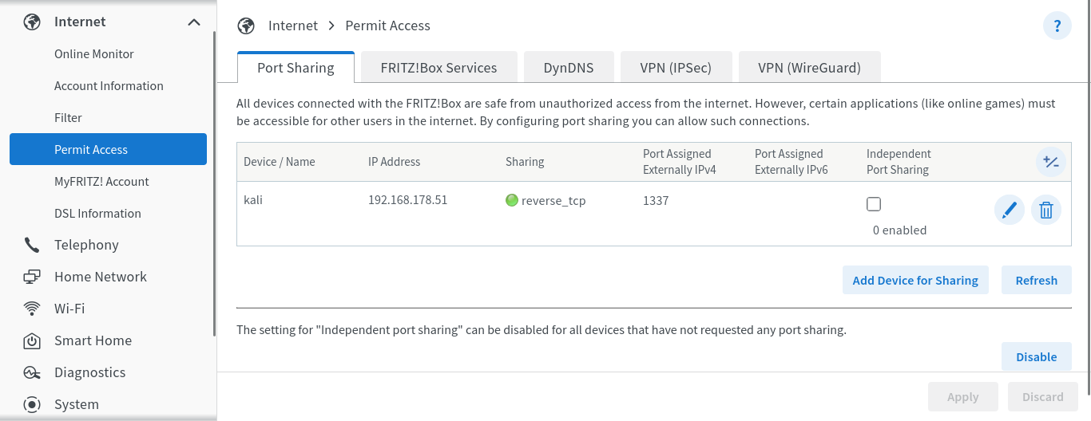Screen dimensions: 1091x421
Task: Click external port 1337 cell
Action: [x=656, y=201]
